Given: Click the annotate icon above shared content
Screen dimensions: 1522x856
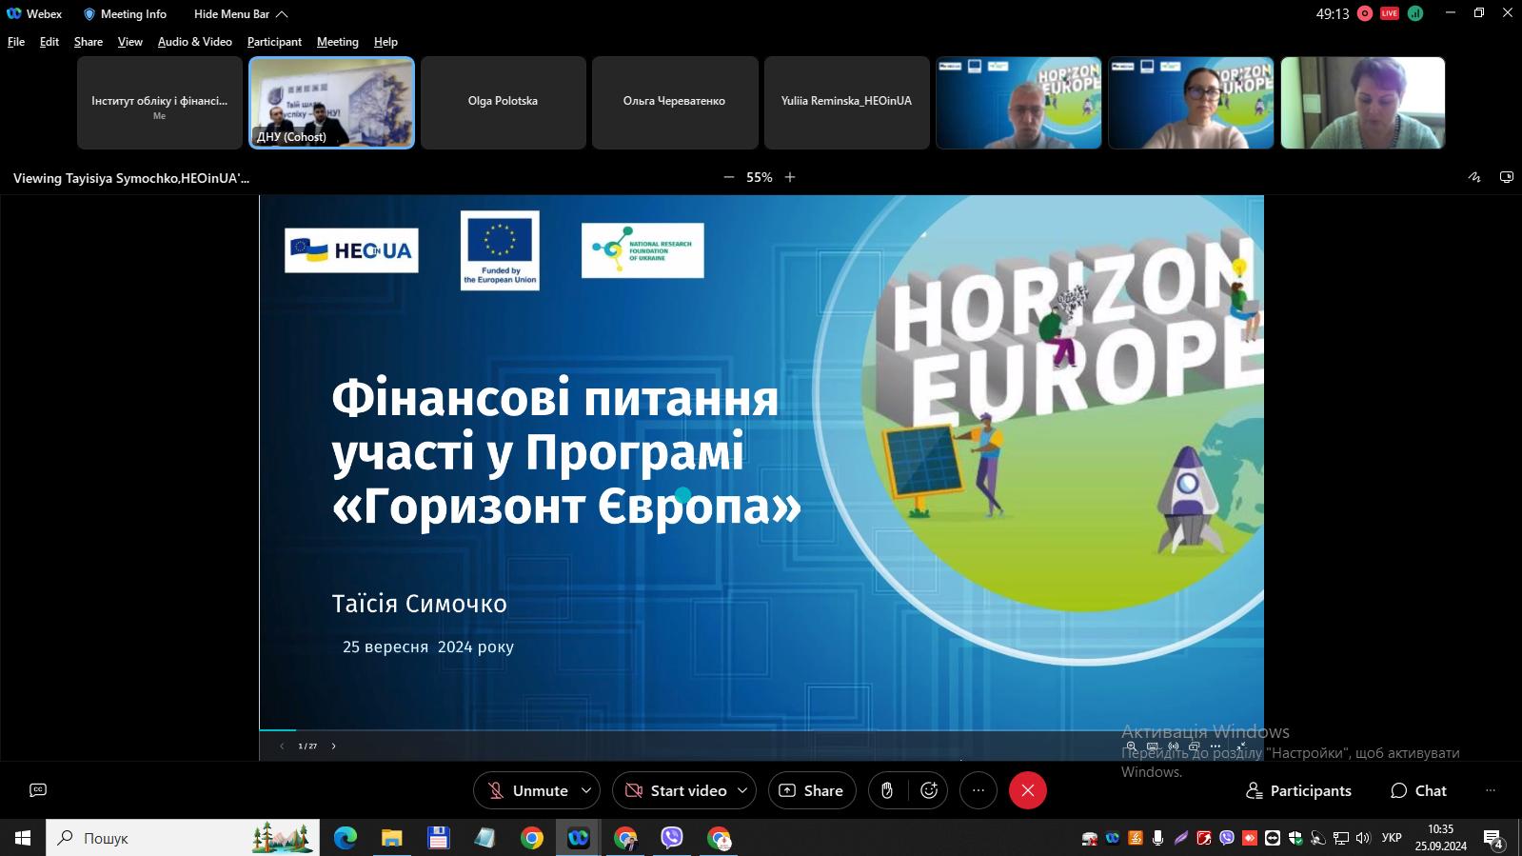Looking at the screenshot, I should [1474, 177].
